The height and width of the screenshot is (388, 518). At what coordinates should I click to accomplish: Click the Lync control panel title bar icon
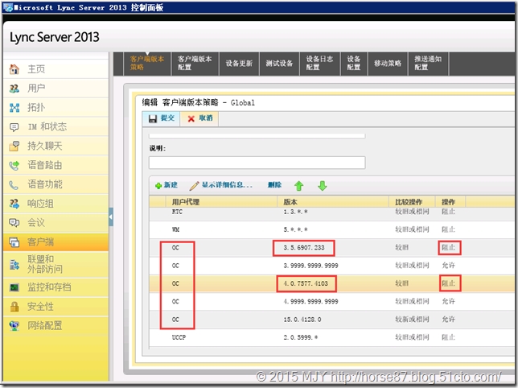point(8,7)
